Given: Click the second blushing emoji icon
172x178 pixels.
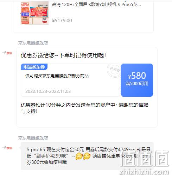Looking at the screenshot, I should click(x=87, y=156).
